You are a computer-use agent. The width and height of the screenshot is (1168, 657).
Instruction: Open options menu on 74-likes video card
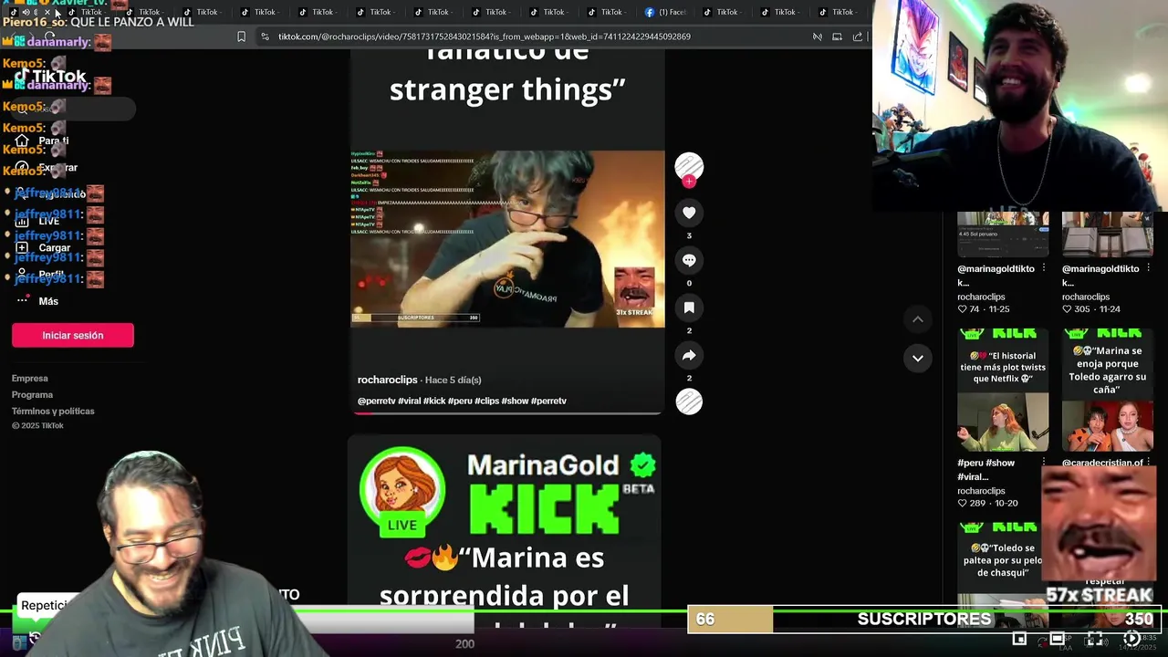click(x=1043, y=269)
